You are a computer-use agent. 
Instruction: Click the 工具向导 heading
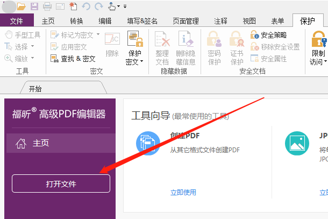[151, 116]
